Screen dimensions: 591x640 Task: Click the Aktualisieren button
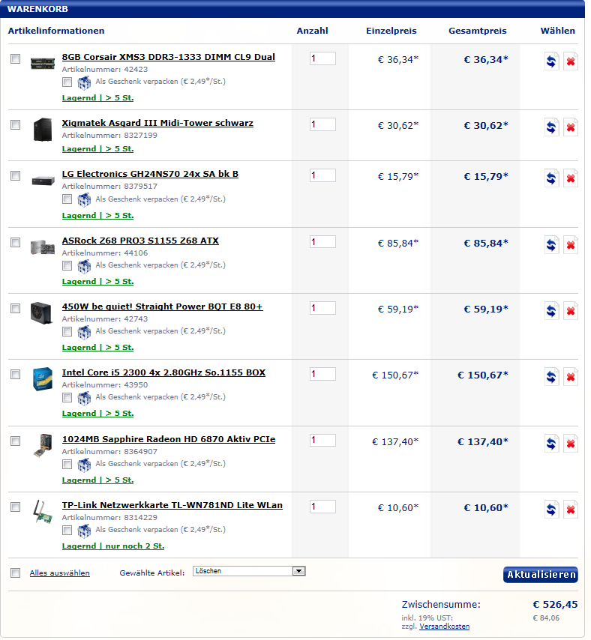[x=540, y=575]
